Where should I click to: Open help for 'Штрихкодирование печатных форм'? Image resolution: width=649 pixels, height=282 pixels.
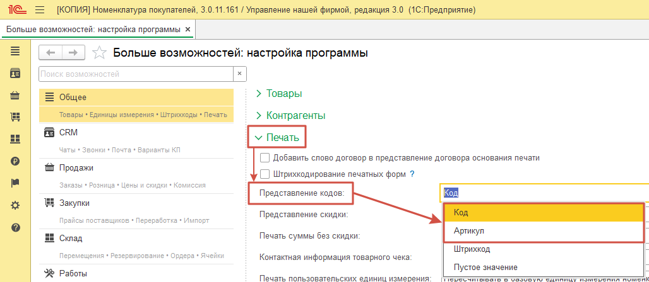tap(412, 174)
